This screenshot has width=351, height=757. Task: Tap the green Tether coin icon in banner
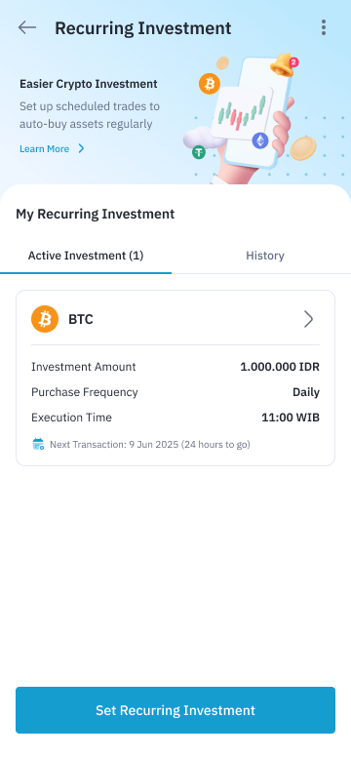point(199,152)
